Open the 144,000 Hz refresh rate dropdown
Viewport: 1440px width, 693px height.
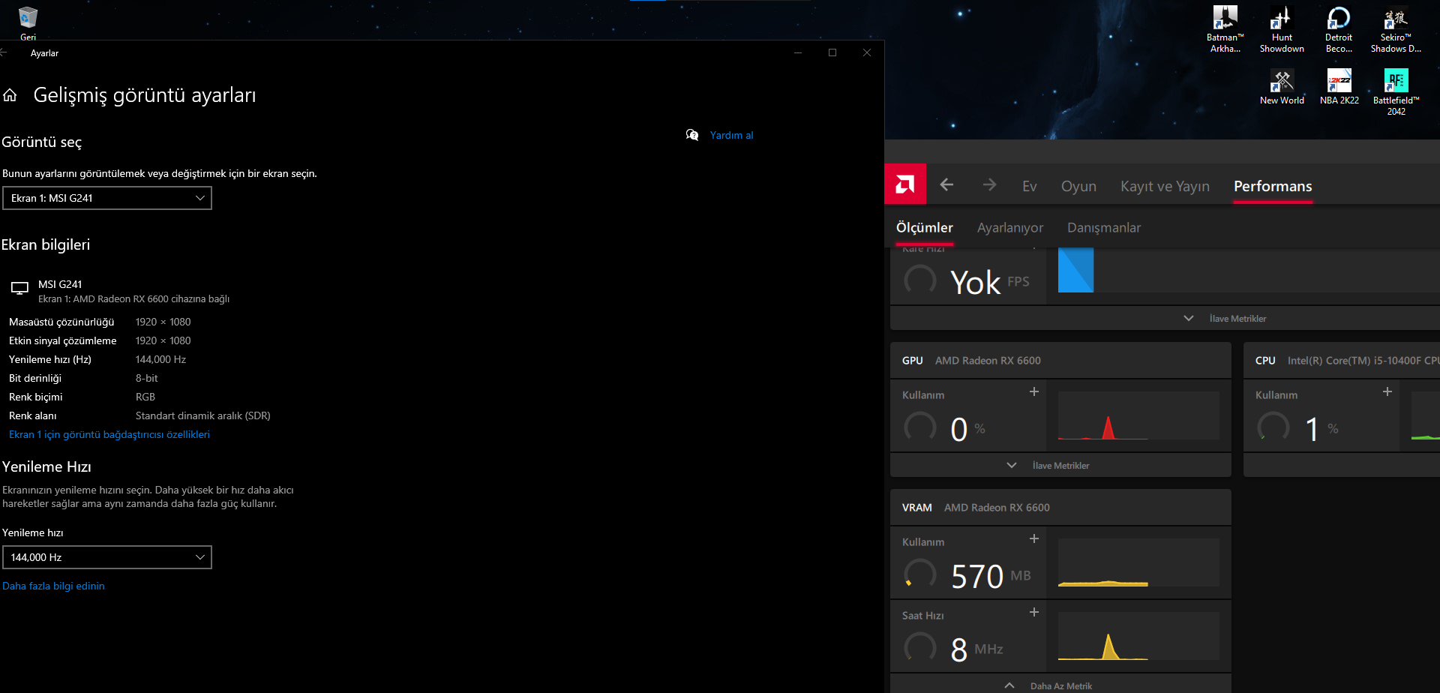[107, 557]
